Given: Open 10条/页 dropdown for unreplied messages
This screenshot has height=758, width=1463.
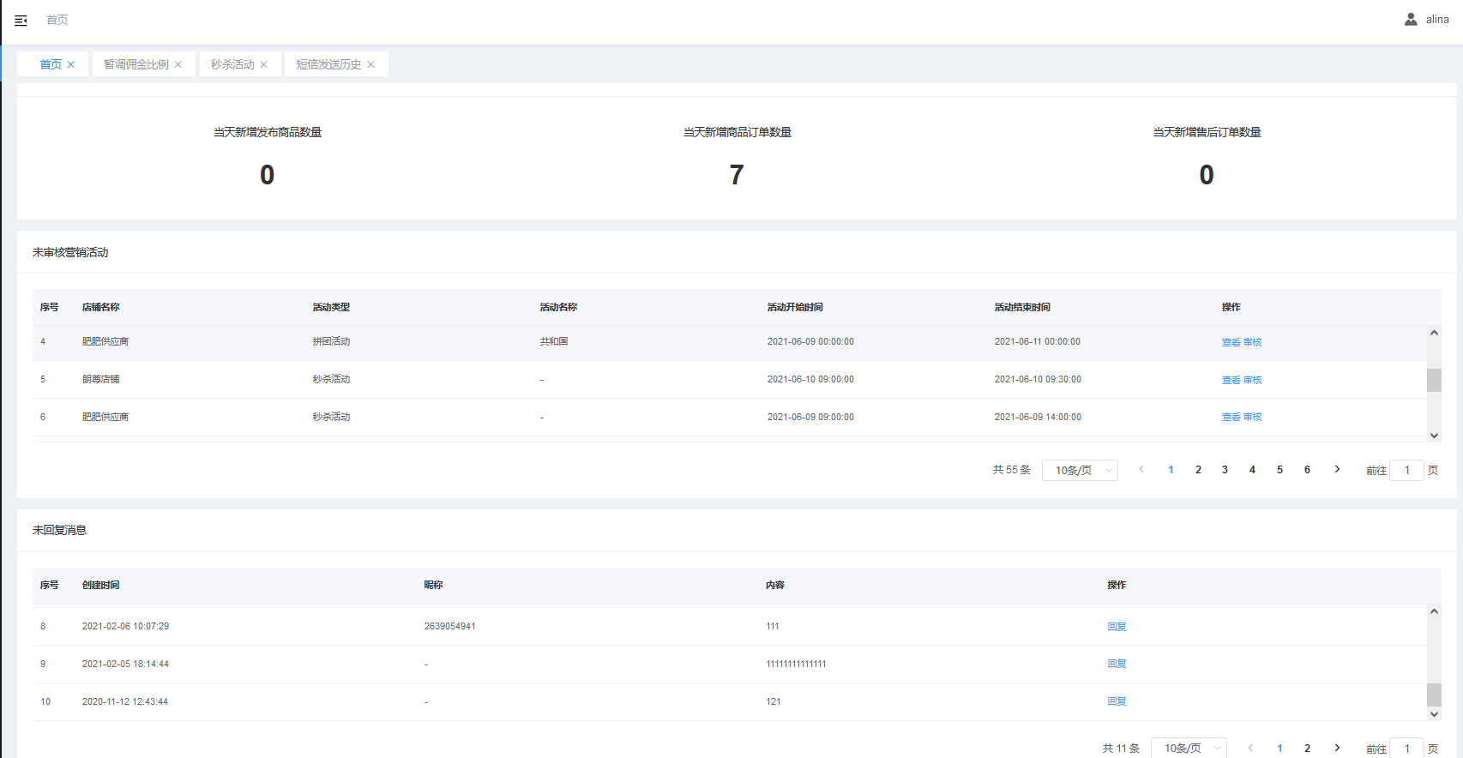Looking at the screenshot, I should coord(1189,748).
